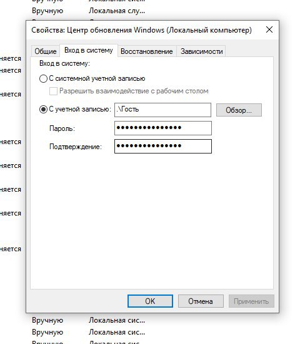Close the Свойства dialog with the X
The height and width of the screenshot is (344, 305).
click(x=269, y=29)
